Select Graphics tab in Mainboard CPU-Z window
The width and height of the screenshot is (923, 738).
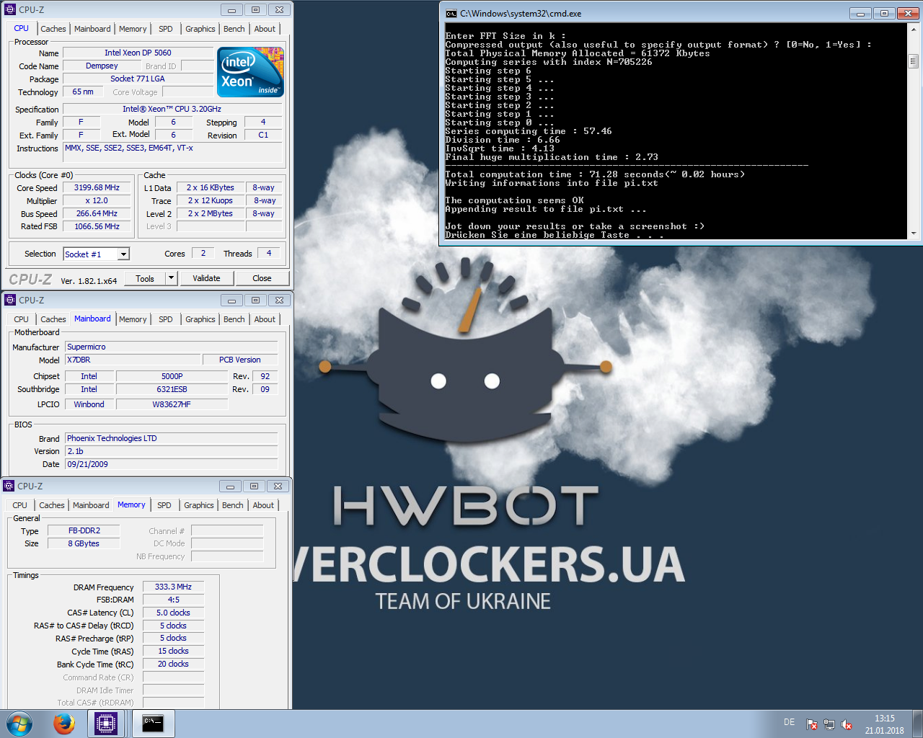[x=200, y=319]
